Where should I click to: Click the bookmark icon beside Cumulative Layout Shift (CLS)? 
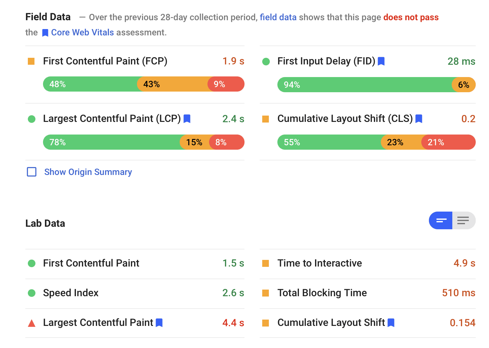[x=419, y=119]
